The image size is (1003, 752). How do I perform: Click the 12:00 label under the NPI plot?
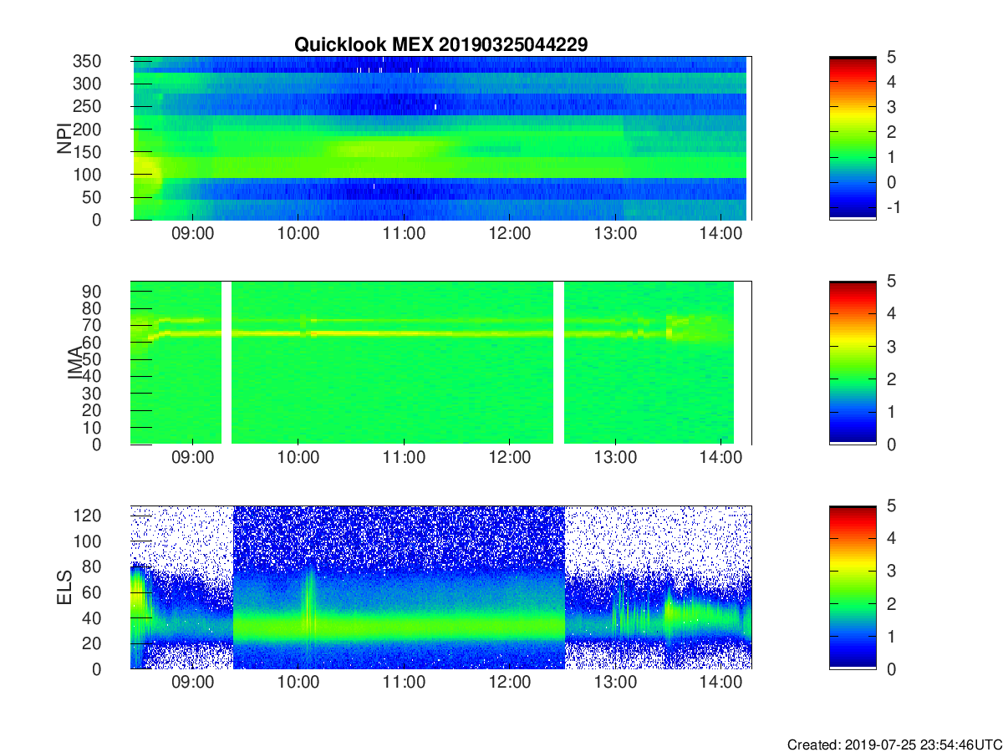[510, 235]
